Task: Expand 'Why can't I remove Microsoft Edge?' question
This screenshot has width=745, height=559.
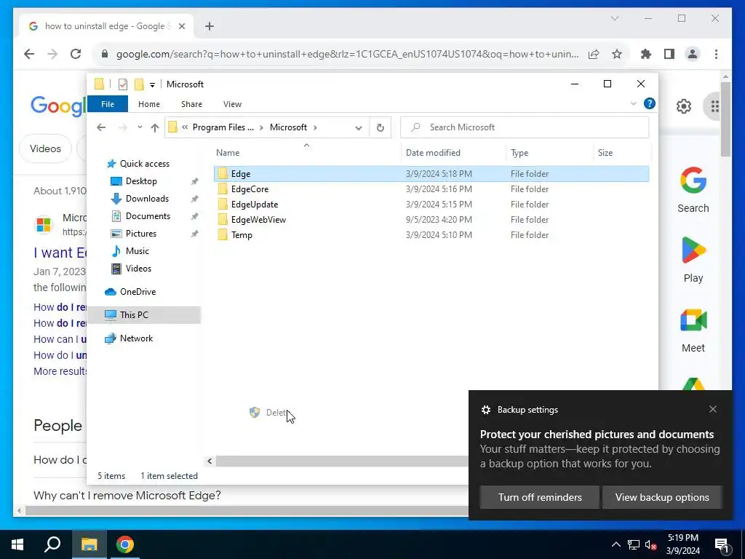Action: (x=127, y=495)
